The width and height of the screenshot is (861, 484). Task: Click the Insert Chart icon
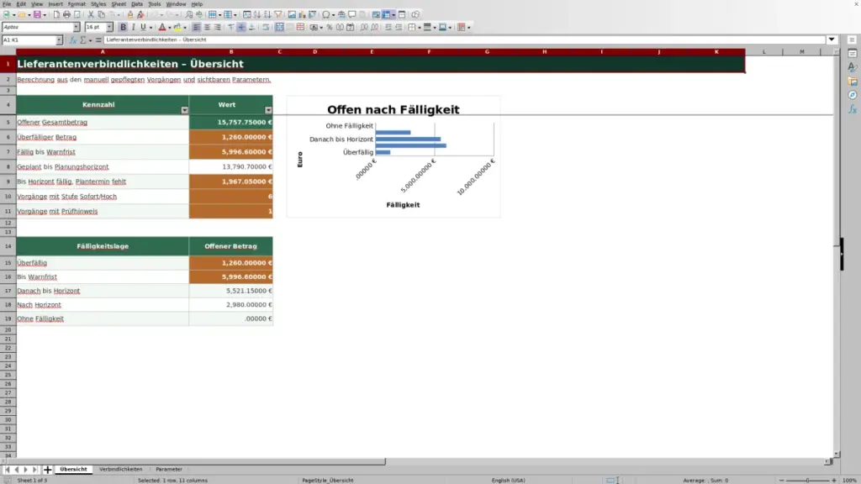(302, 15)
